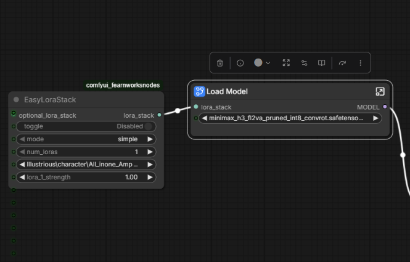Click optional_lora_stack input slot
This screenshot has width=410, height=262.
click(14, 113)
